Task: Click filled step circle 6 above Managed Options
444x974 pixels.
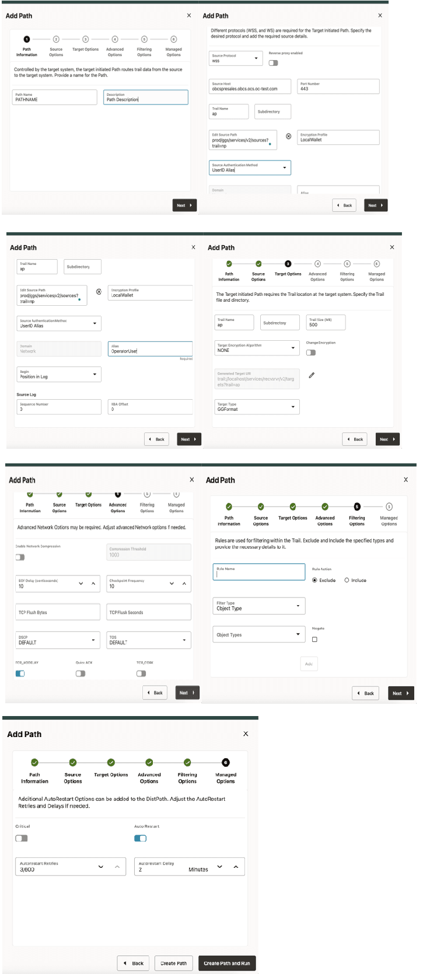Action: coord(226,762)
